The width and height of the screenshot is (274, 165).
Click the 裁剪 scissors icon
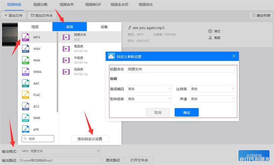(210, 38)
